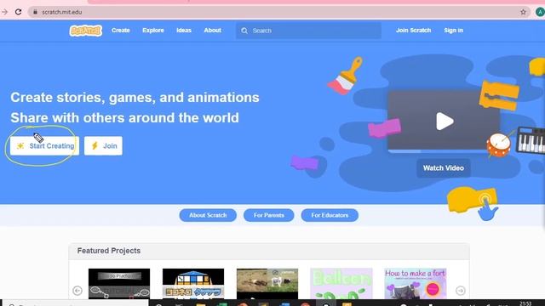545x306 pixels.
Task: Open the For Parents page
Action: pyautogui.click(x=269, y=215)
